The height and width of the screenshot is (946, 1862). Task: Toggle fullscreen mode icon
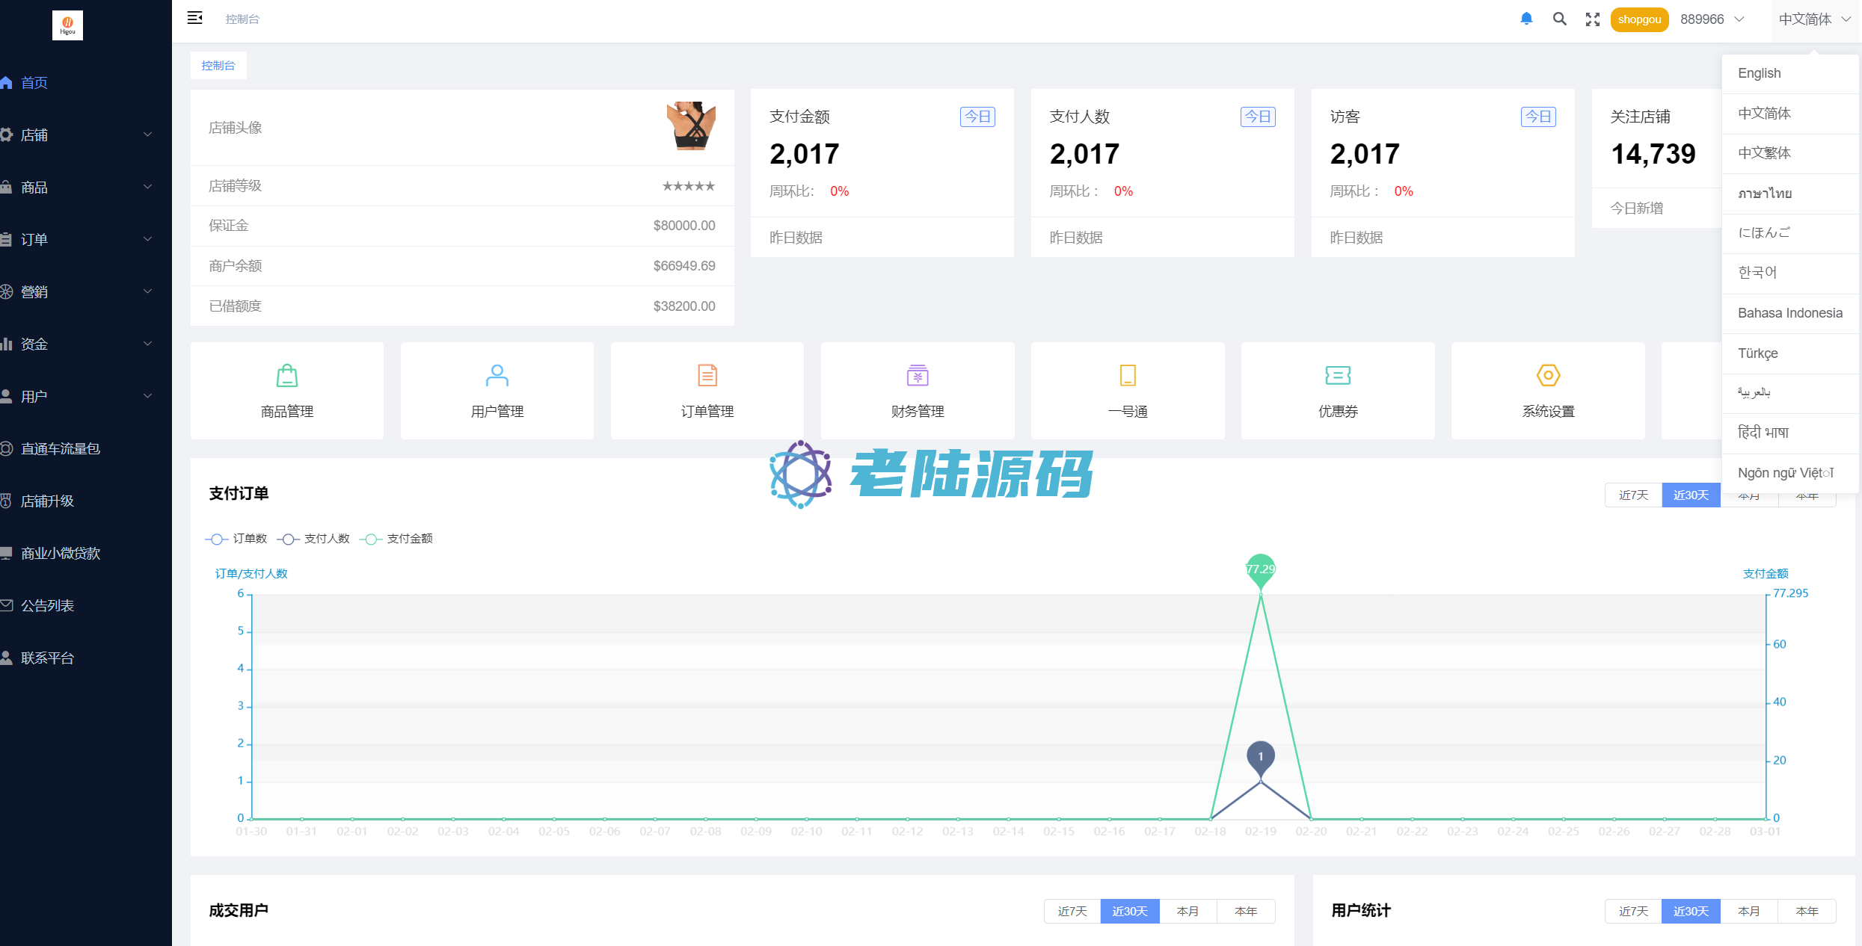[1592, 19]
